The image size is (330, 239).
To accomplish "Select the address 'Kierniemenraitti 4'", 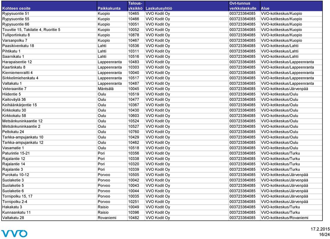I will 18,73.
